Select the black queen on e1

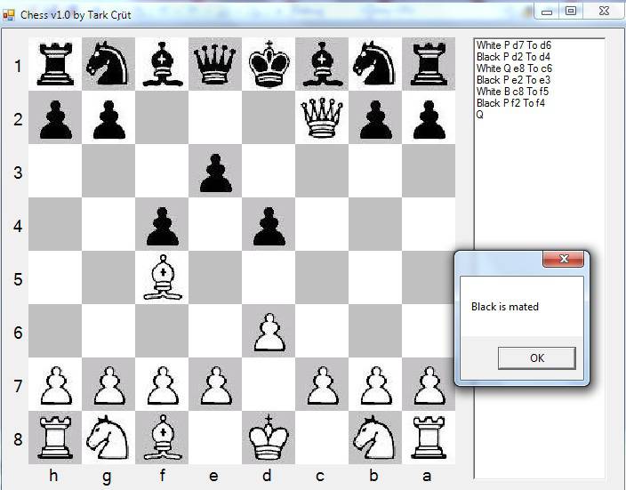214,64
